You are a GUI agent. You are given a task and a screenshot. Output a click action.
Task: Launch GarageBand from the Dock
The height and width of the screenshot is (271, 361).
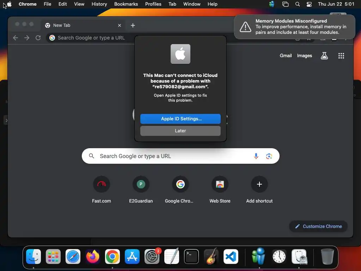tap(211, 257)
